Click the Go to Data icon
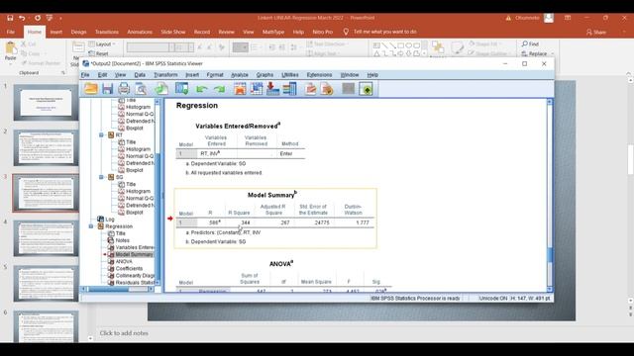 click(240, 89)
